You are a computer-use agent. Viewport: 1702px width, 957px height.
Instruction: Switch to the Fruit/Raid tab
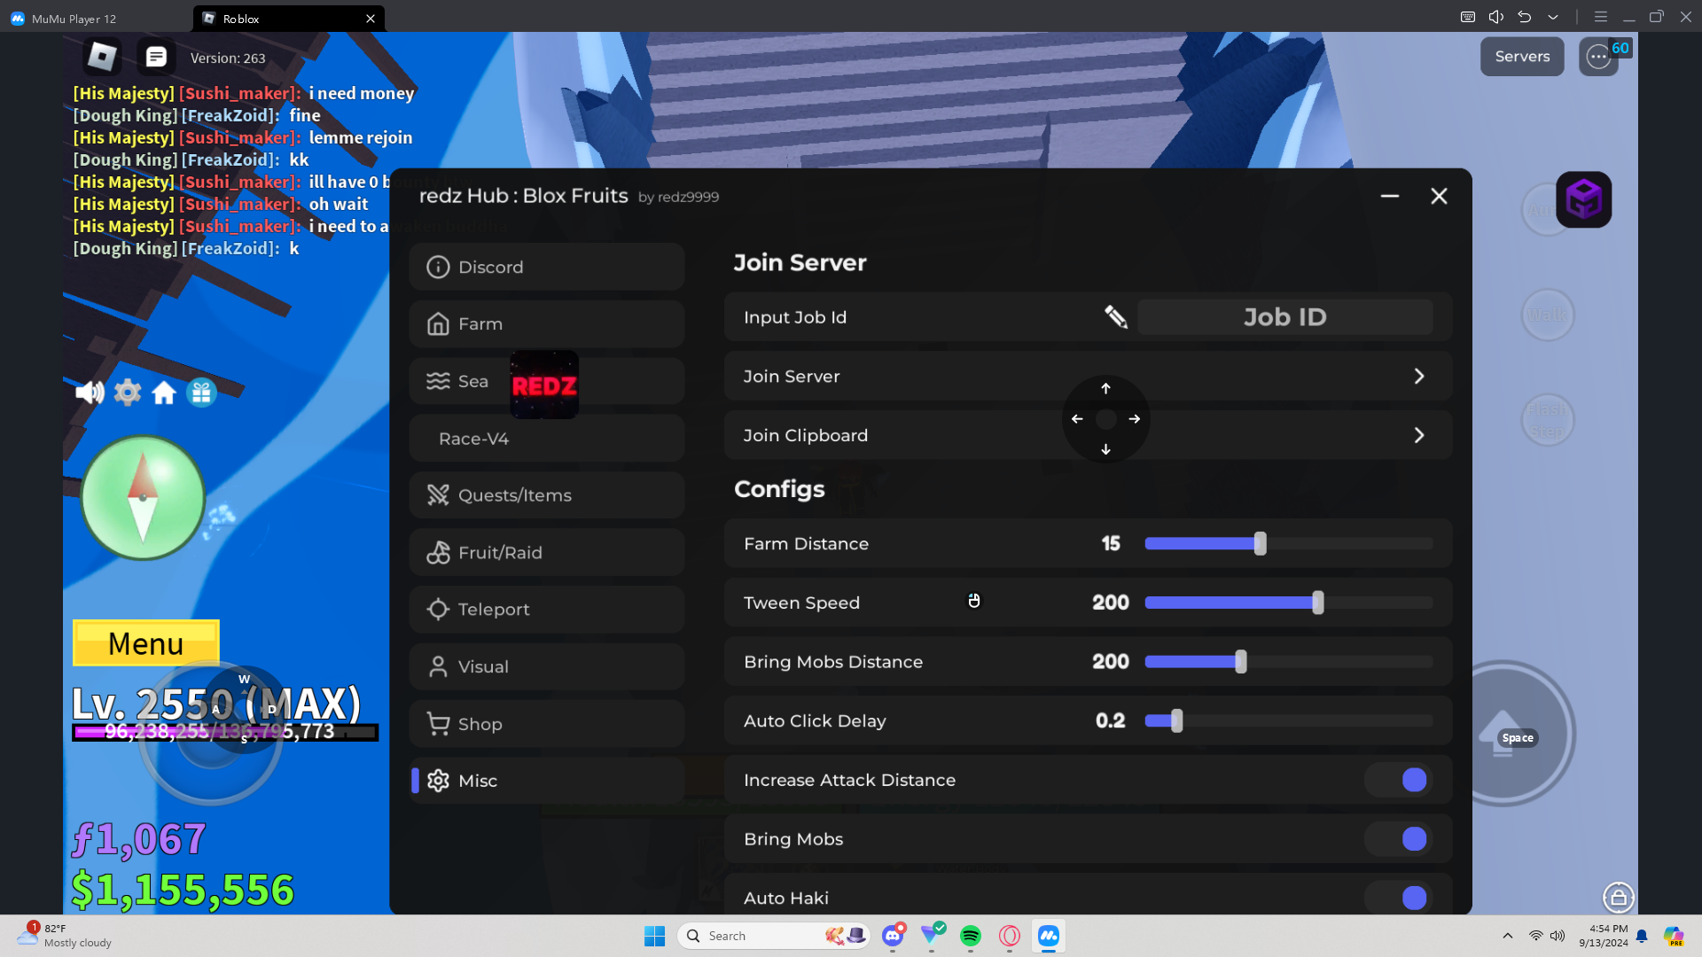[547, 553]
